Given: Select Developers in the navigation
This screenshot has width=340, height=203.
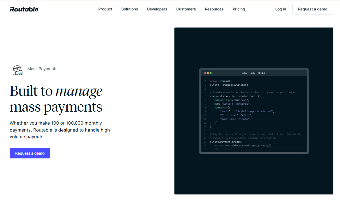Looking at the screenshot, I should tap(157, 9).
